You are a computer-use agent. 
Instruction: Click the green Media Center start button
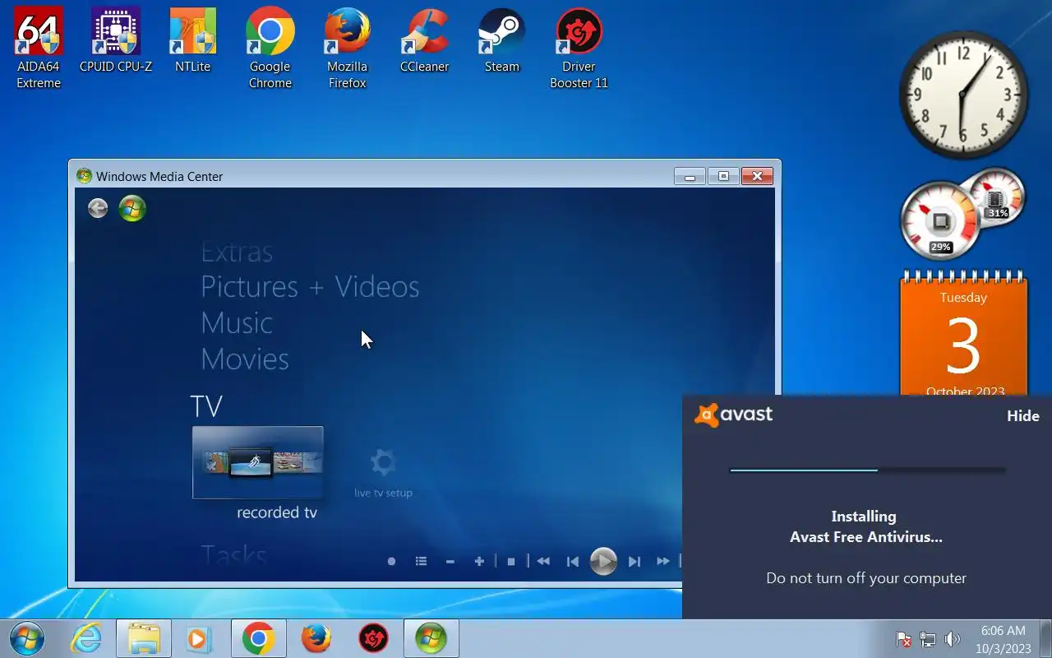[x=132, y=208]
